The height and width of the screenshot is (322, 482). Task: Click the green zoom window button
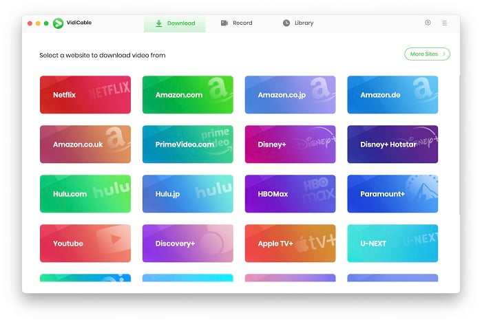pos(46,23)
